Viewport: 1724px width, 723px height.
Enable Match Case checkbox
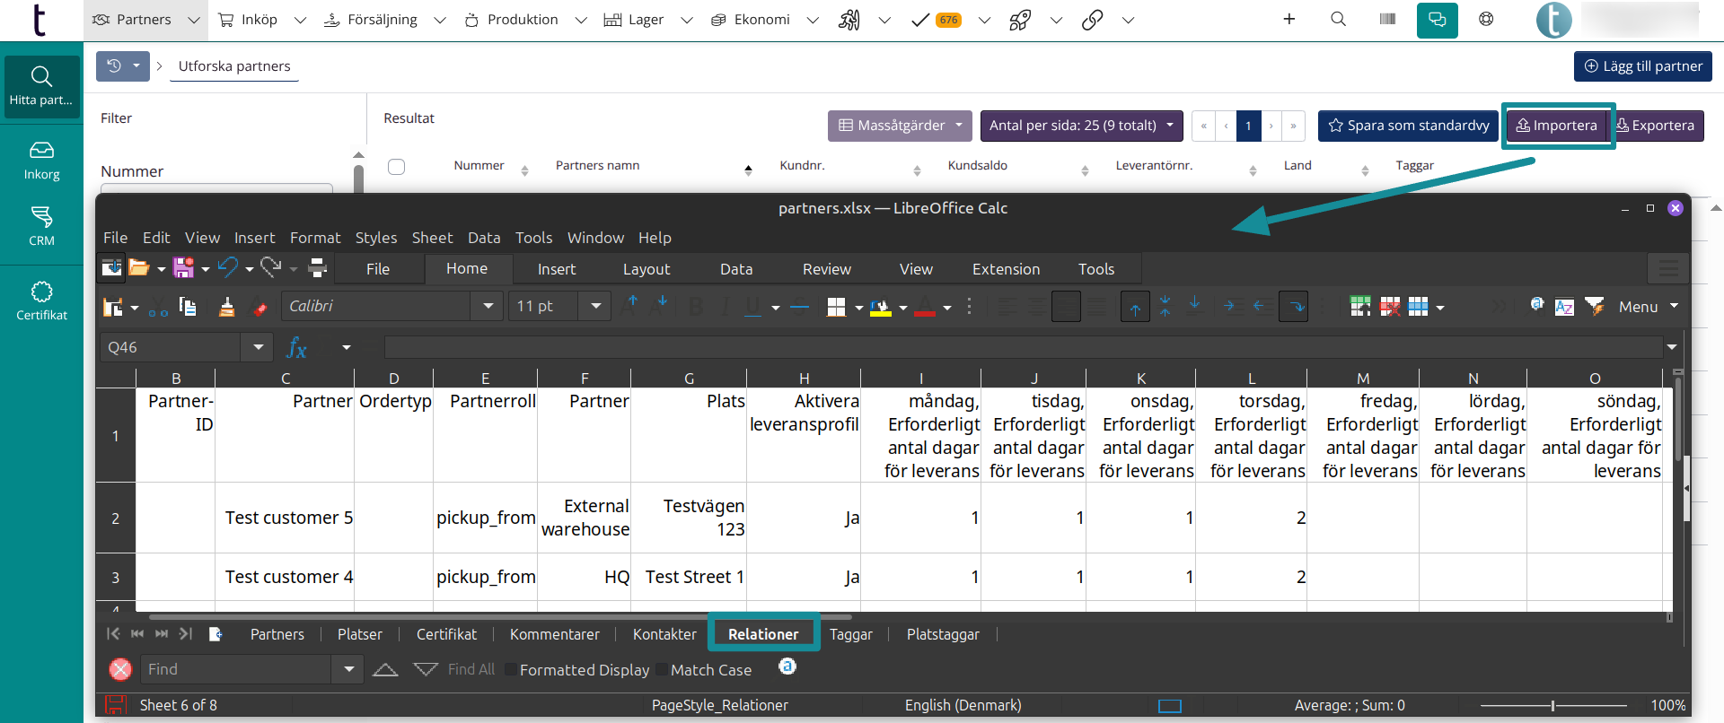click(662, 669)
